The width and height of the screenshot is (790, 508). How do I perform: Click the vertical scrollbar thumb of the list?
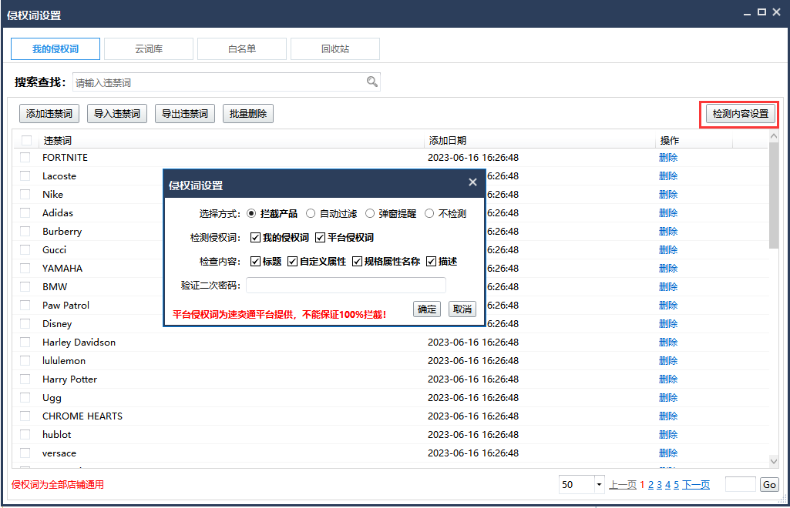tap(773, 196)
